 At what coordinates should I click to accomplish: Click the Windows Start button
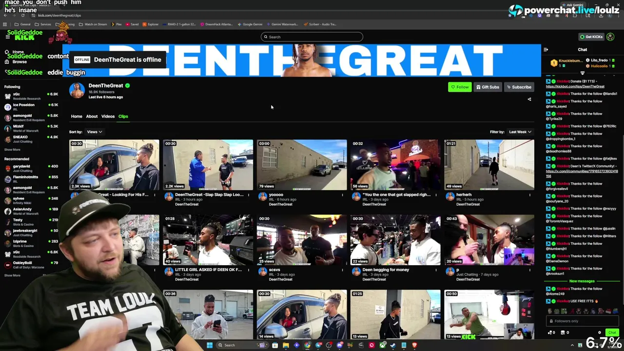coord(210,345)
